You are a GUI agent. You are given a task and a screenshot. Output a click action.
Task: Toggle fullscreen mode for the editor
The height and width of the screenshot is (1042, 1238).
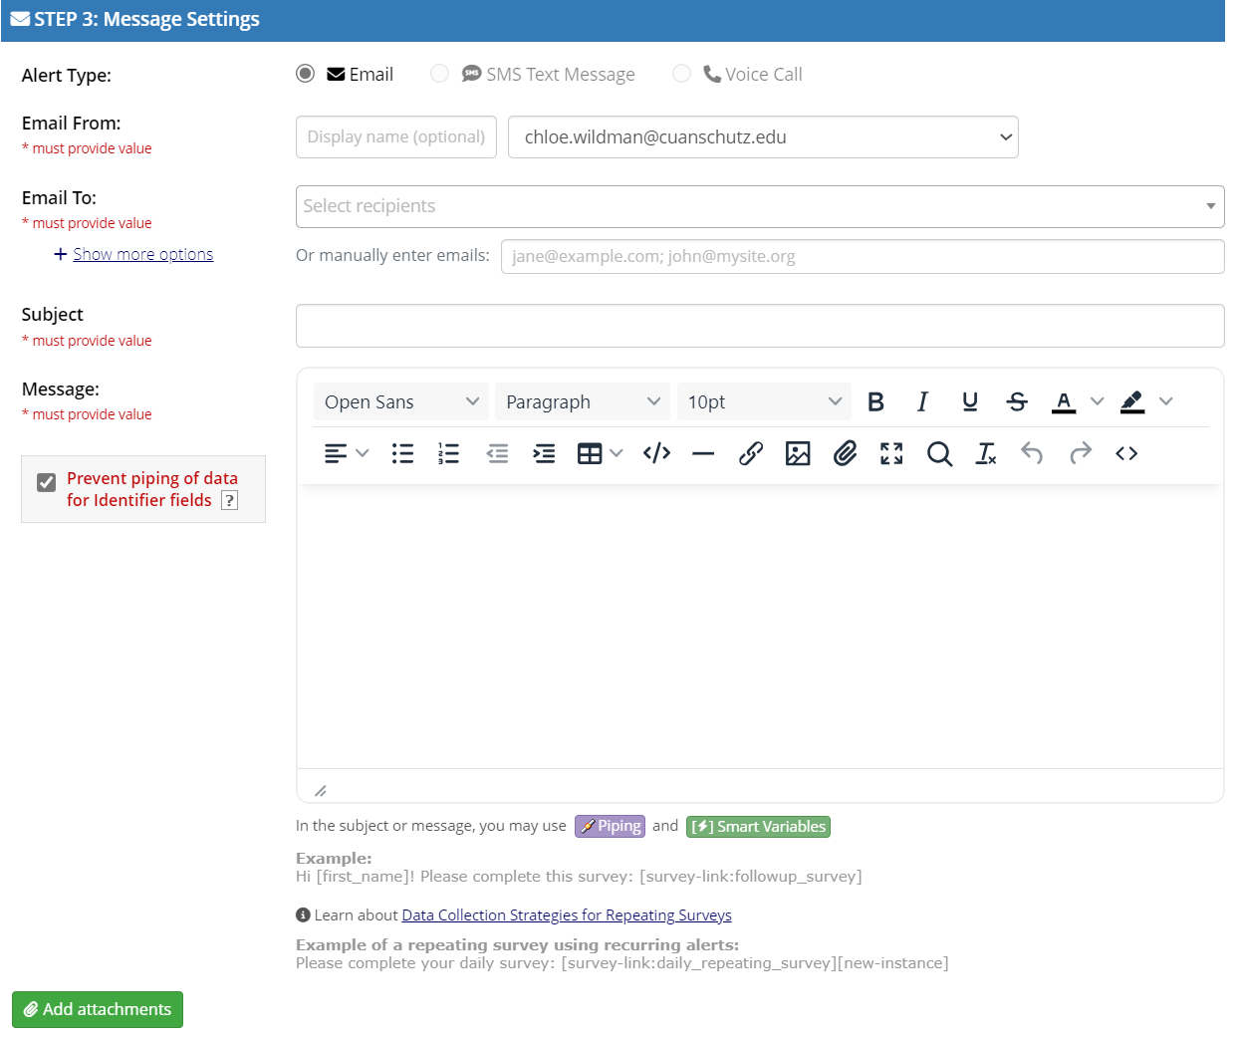pyautogui.click(x=891, y=453)
